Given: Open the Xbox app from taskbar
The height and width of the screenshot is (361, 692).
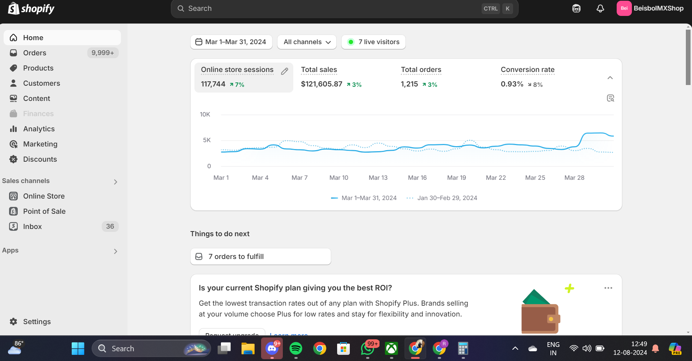Looking at the screenshot, I should tap(391, 348).
